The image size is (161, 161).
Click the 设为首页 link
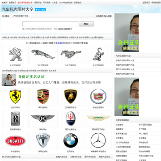coord(100,16)
